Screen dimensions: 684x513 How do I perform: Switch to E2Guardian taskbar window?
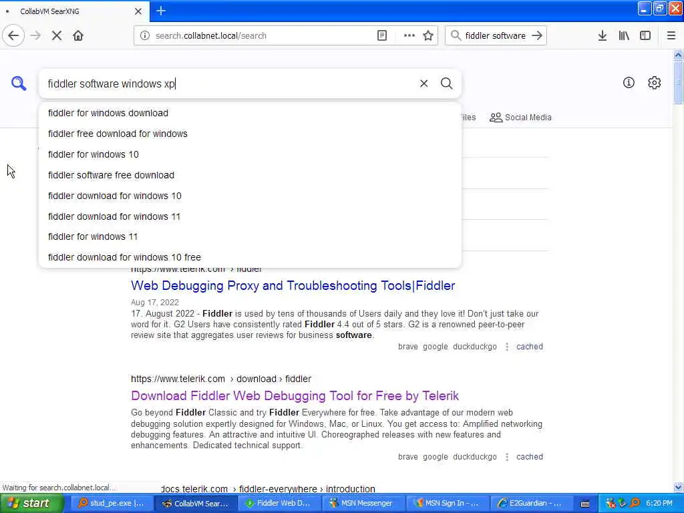click(x=531, y=504)
